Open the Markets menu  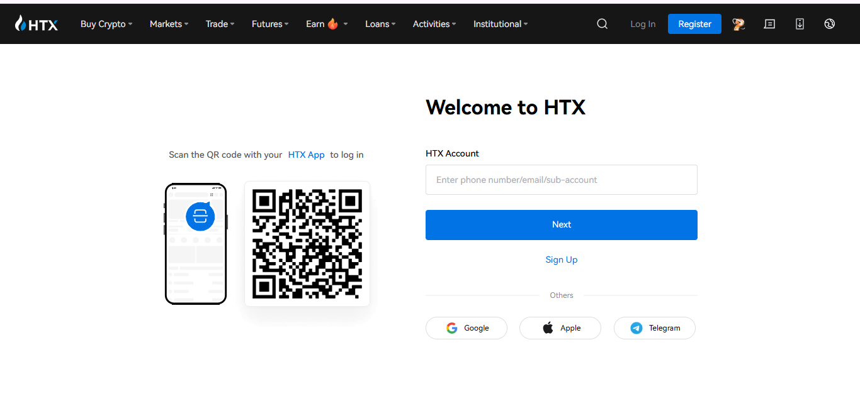(x=168, y=24)
